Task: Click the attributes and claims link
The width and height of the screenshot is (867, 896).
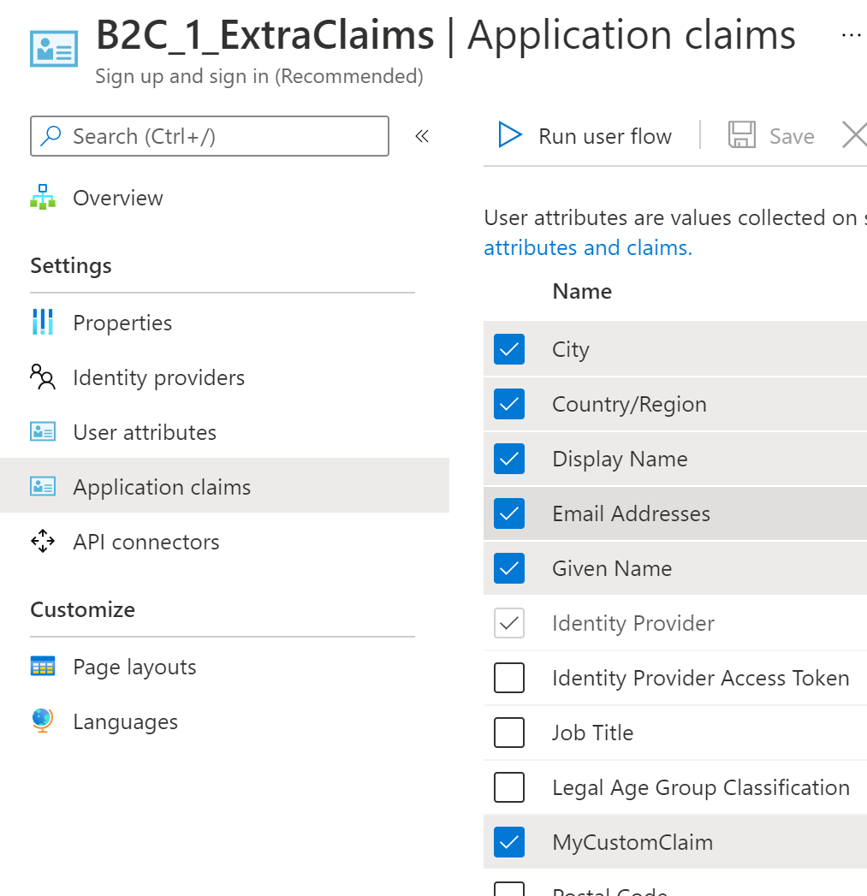Action: pyautogui.click(x=583, y=247)
